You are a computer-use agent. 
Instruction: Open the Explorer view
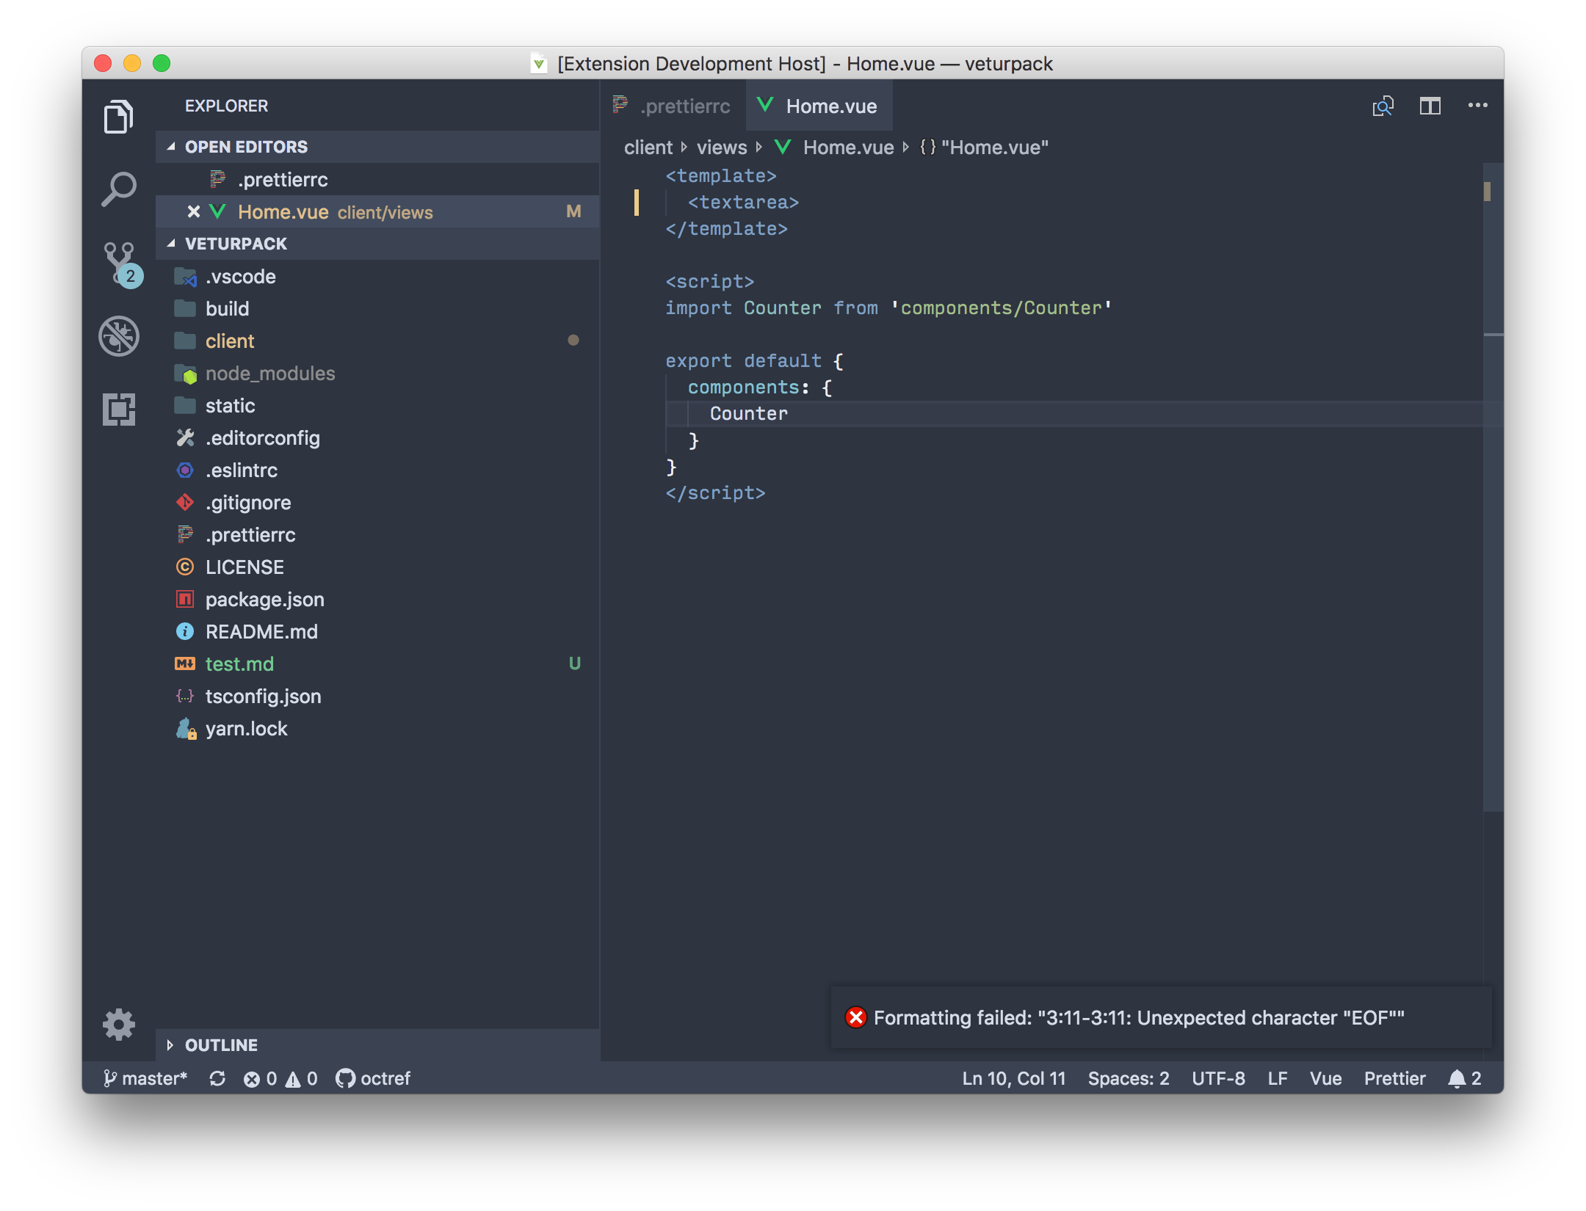click(x=118, y=116)
